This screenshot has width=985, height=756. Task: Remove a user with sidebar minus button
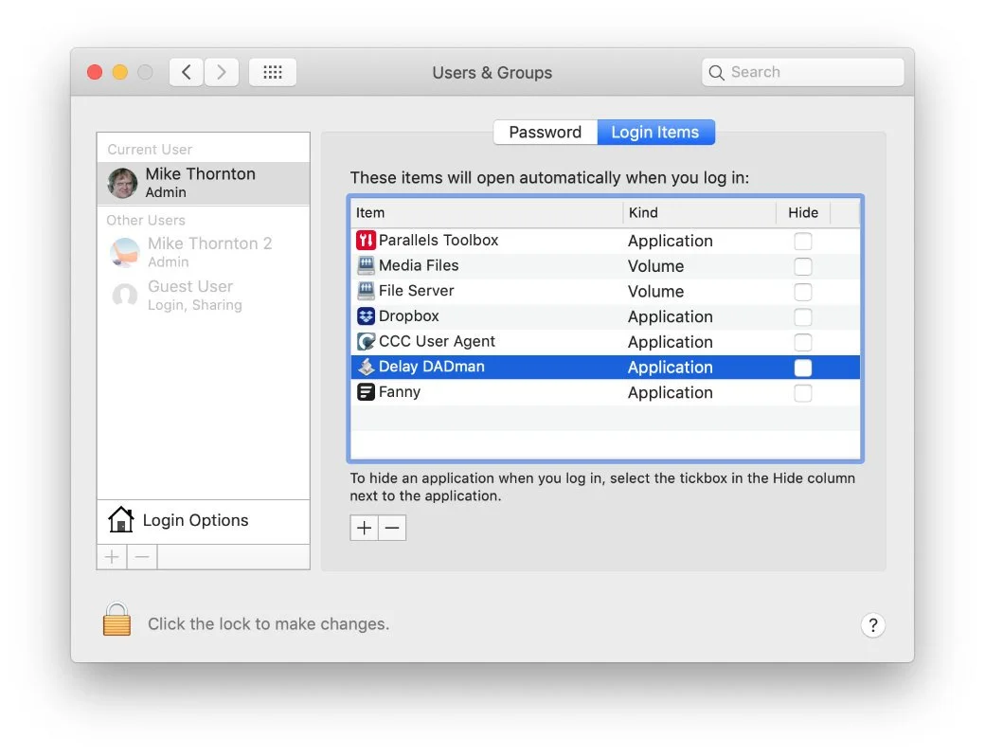tap(142, 557)
